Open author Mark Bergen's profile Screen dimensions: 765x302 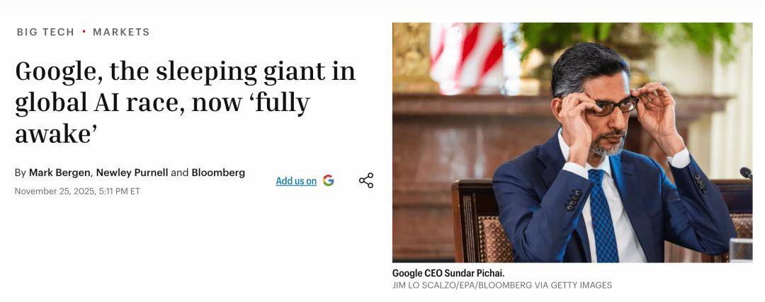pos(59,173)
